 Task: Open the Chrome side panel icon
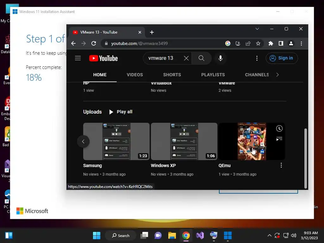(281, 43)
